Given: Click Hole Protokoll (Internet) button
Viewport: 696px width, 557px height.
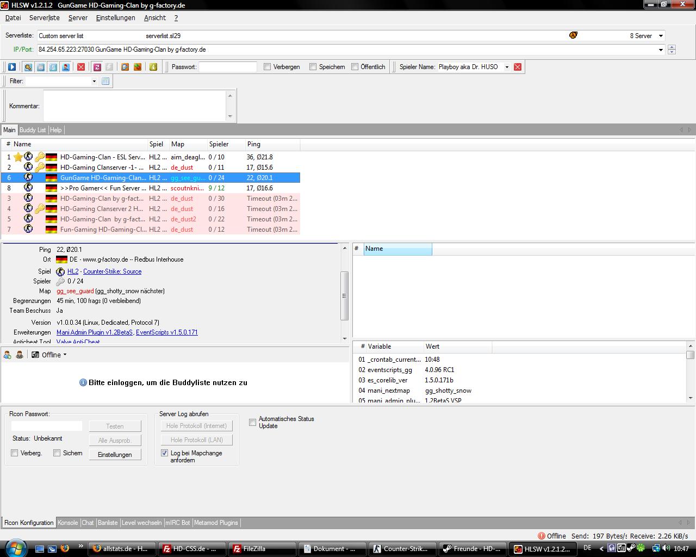Looking at the screenshot, I should click(x=196, y=426).
